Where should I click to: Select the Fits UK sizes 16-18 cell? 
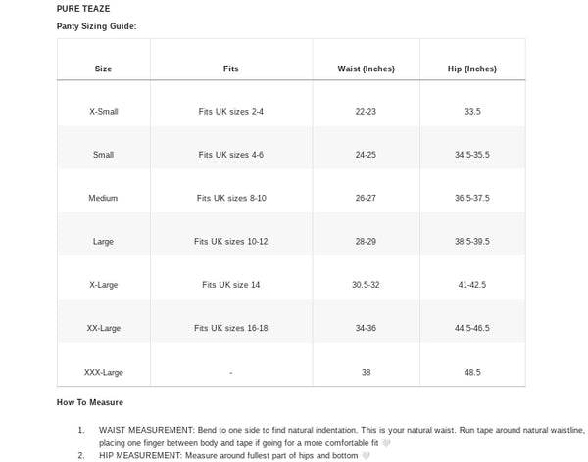point(230,328)
